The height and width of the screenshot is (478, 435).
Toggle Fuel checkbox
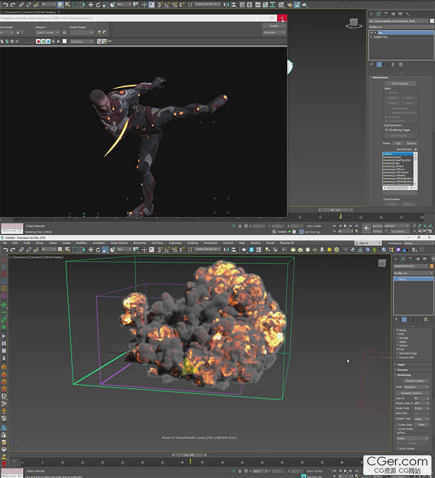(x=397, y=349)
